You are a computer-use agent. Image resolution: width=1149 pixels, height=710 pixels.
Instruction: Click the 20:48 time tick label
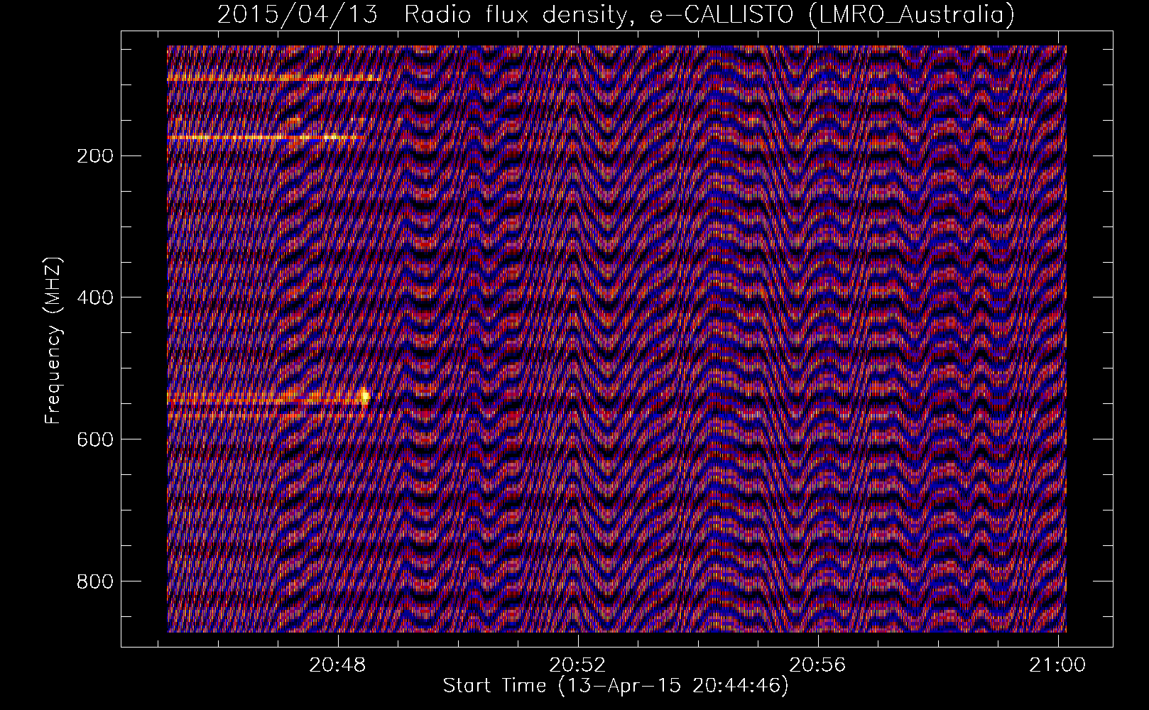tap(338, 666)
